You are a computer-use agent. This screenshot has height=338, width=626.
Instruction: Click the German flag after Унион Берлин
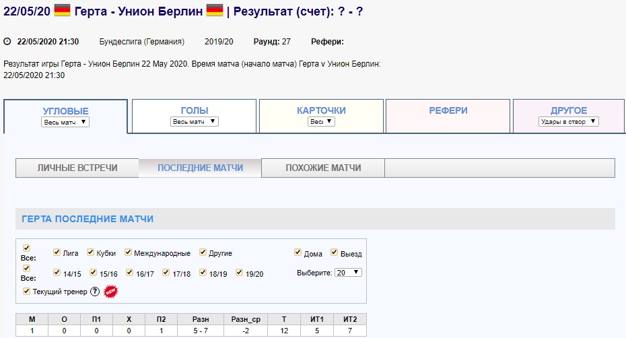215,10
